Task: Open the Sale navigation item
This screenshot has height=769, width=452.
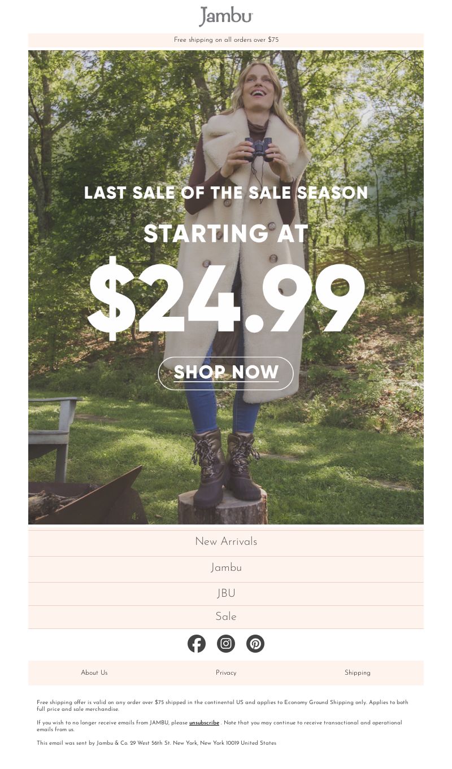Action: tap(226, 617)
